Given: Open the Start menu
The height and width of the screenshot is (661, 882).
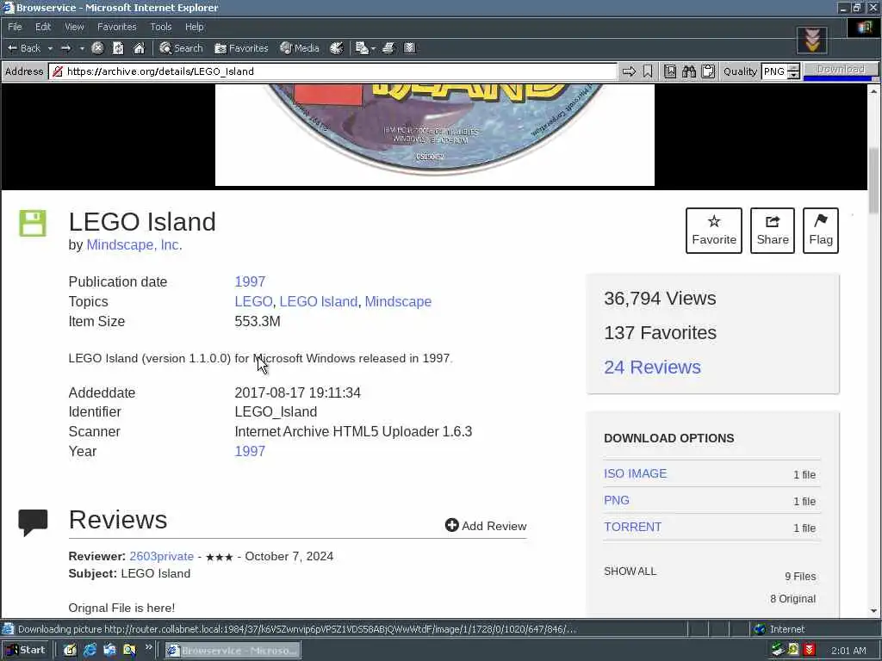Looking at the screenshot, I should coord(25,650).
